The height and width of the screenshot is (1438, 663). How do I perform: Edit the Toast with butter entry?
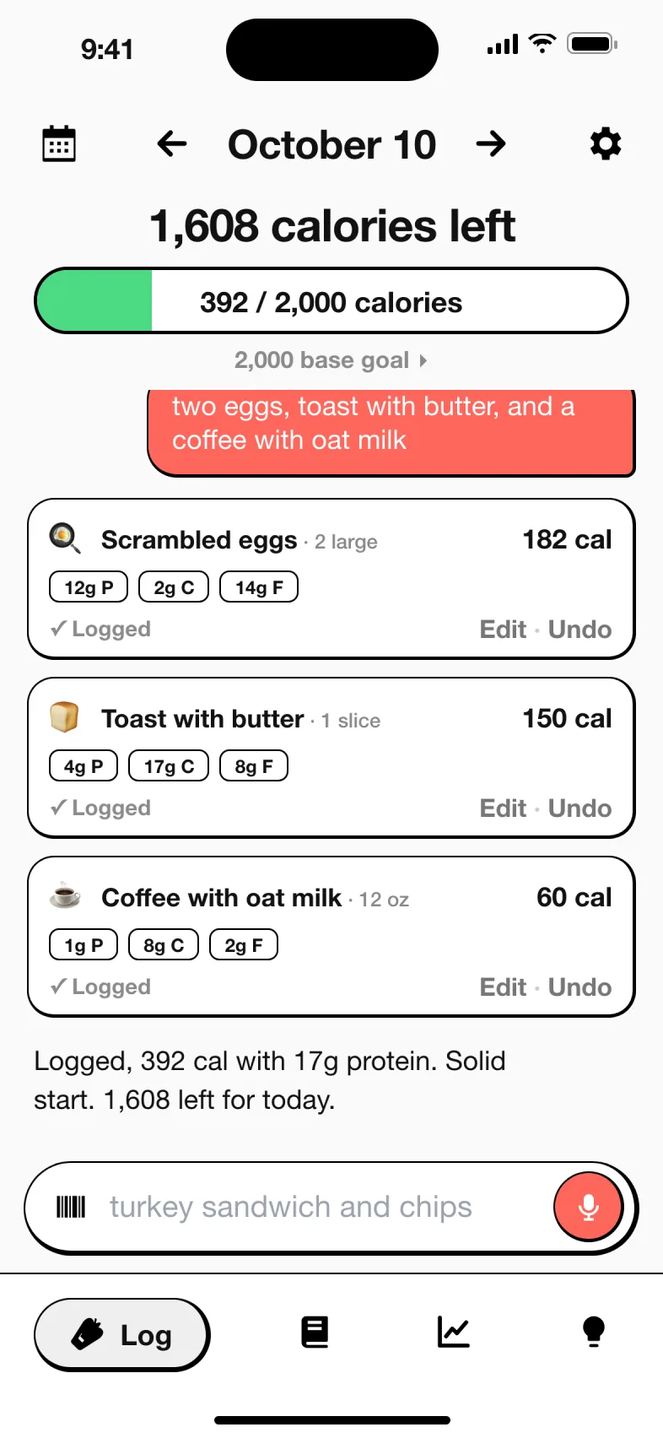pos(503,808)
